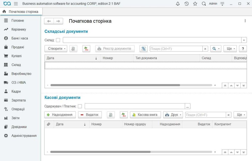Jump to first row in cash list
252x161 pixels.
(225, 152)
